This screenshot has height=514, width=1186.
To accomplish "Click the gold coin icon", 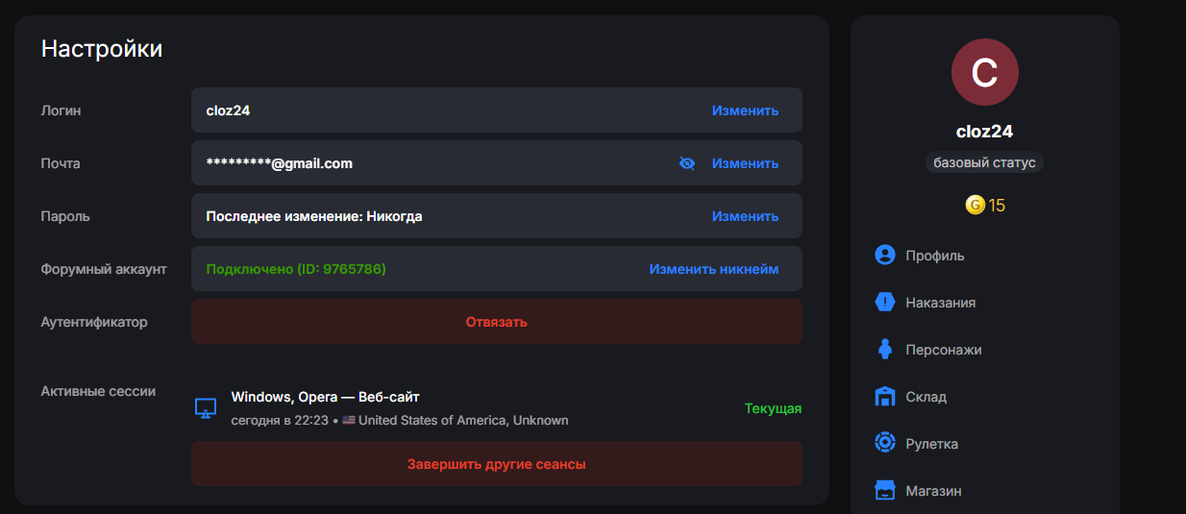I will (975, 205).
